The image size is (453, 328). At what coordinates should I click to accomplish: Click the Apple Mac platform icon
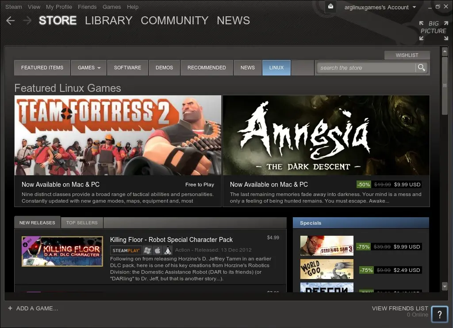(x=157, y=250)
